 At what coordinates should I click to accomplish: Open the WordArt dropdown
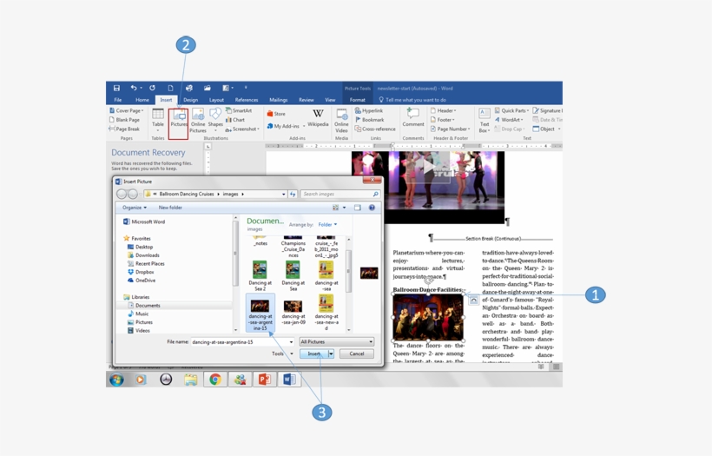509,120
